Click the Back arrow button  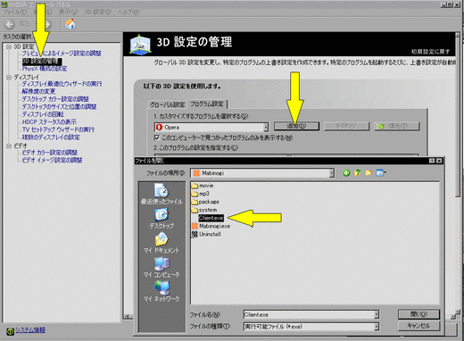pos(10,24)
